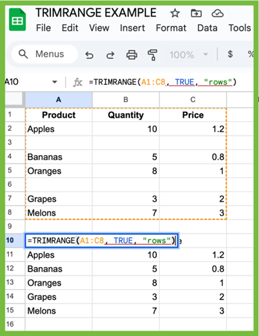Select Apples cell in row 2
This screenshot has width=259, height=336.
59,129
